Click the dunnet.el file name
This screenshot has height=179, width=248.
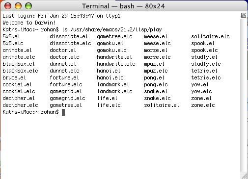pyautogui.click(x=63, y=64)
